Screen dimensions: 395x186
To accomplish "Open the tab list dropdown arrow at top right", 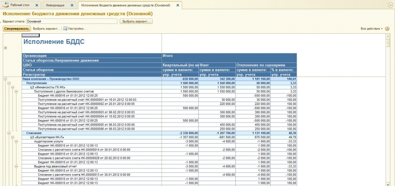I will click(x=391, y=5).
